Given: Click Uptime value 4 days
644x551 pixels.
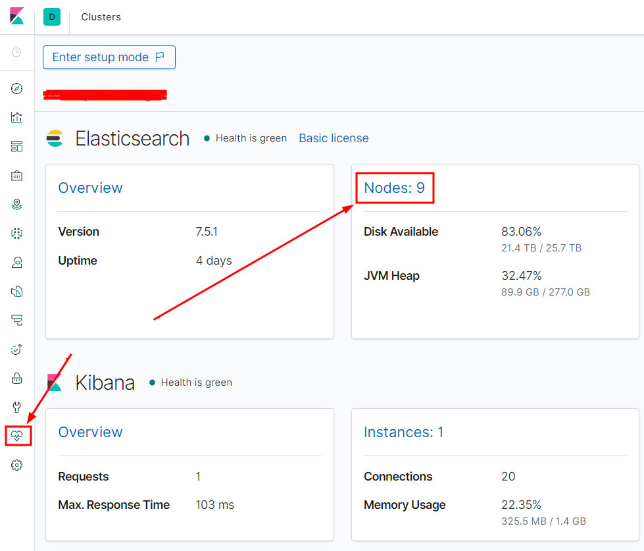Looking at the screenshot, I should 214,261.
